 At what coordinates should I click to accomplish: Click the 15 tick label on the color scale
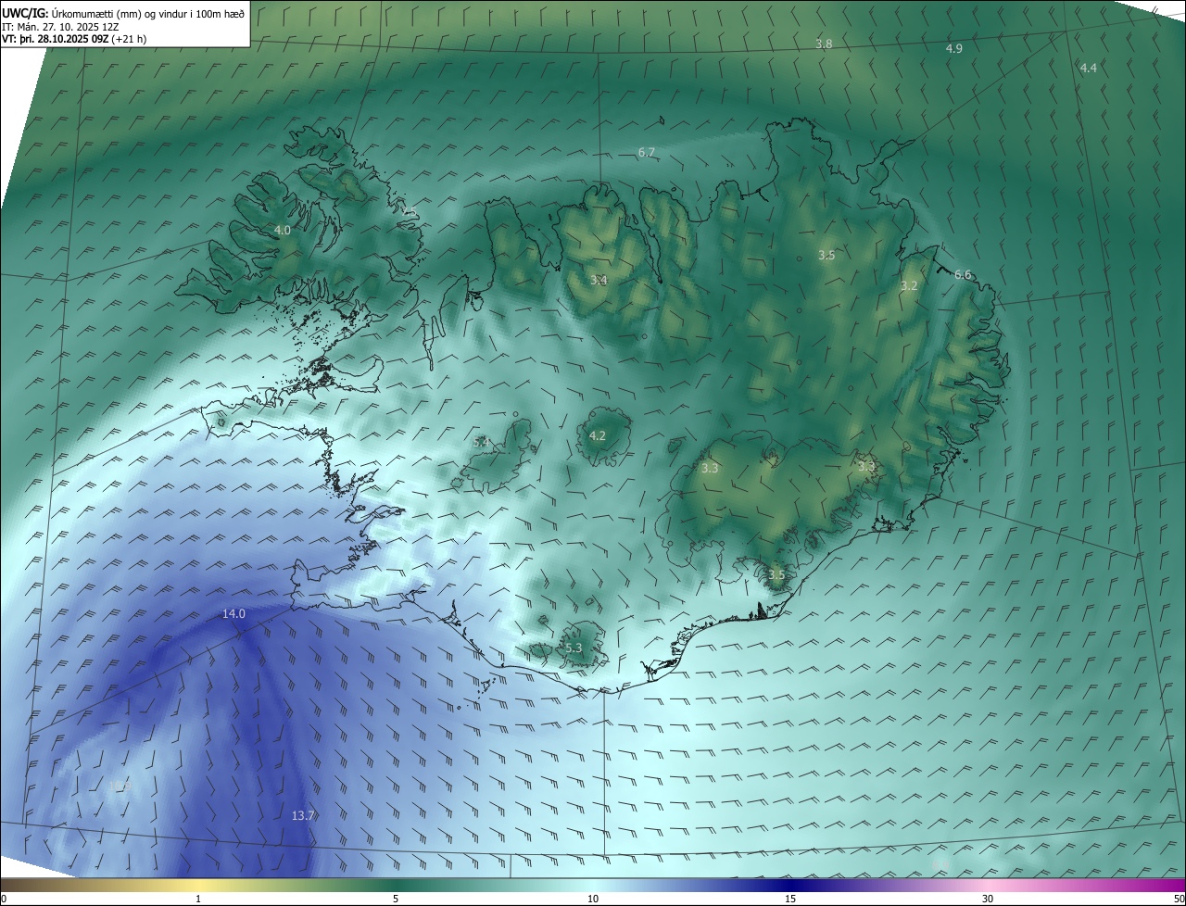(790, 899)
